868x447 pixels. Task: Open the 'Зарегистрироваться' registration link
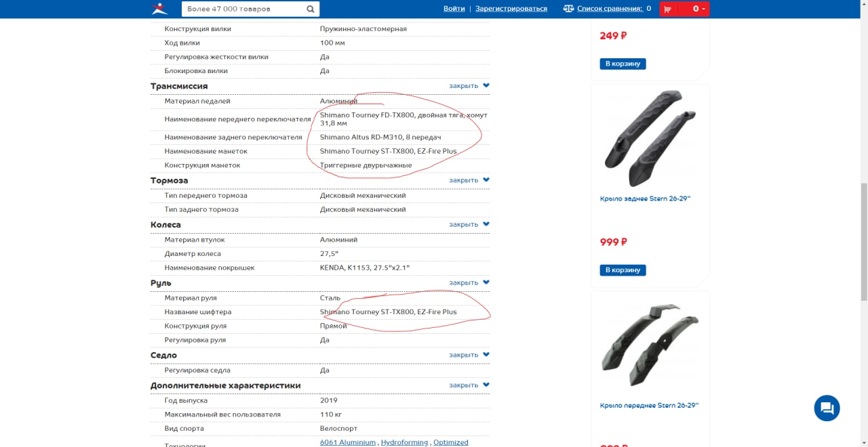pos(511,9)
